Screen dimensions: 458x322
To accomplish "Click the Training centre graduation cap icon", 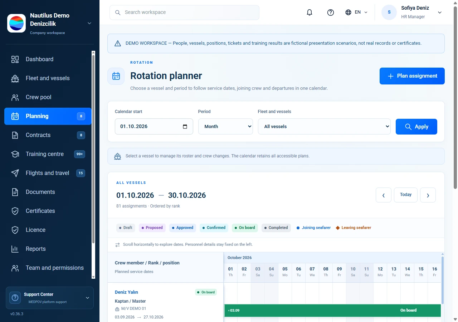I will 15,154.
